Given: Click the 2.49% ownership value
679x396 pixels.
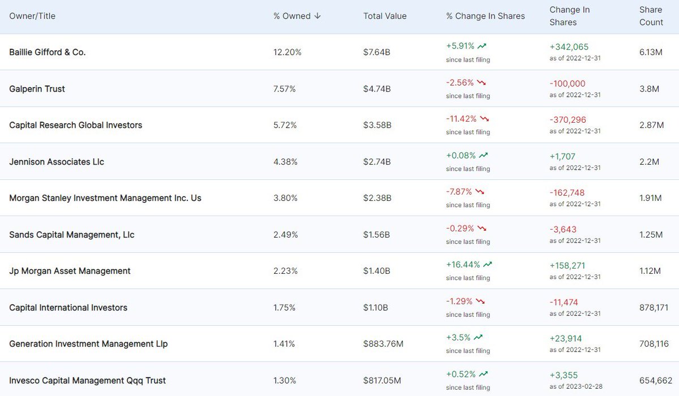Looking at the screenshot, I should pyautogui.click(x=285, y=235).
